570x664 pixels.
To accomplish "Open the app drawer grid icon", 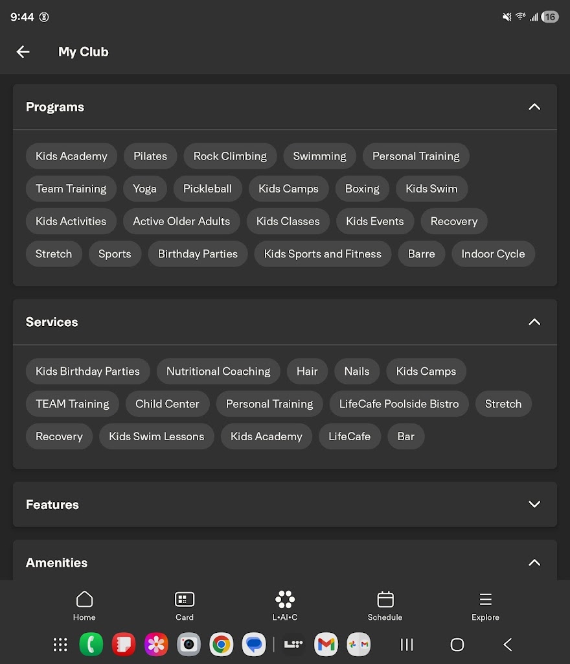I will click(60, 645).
